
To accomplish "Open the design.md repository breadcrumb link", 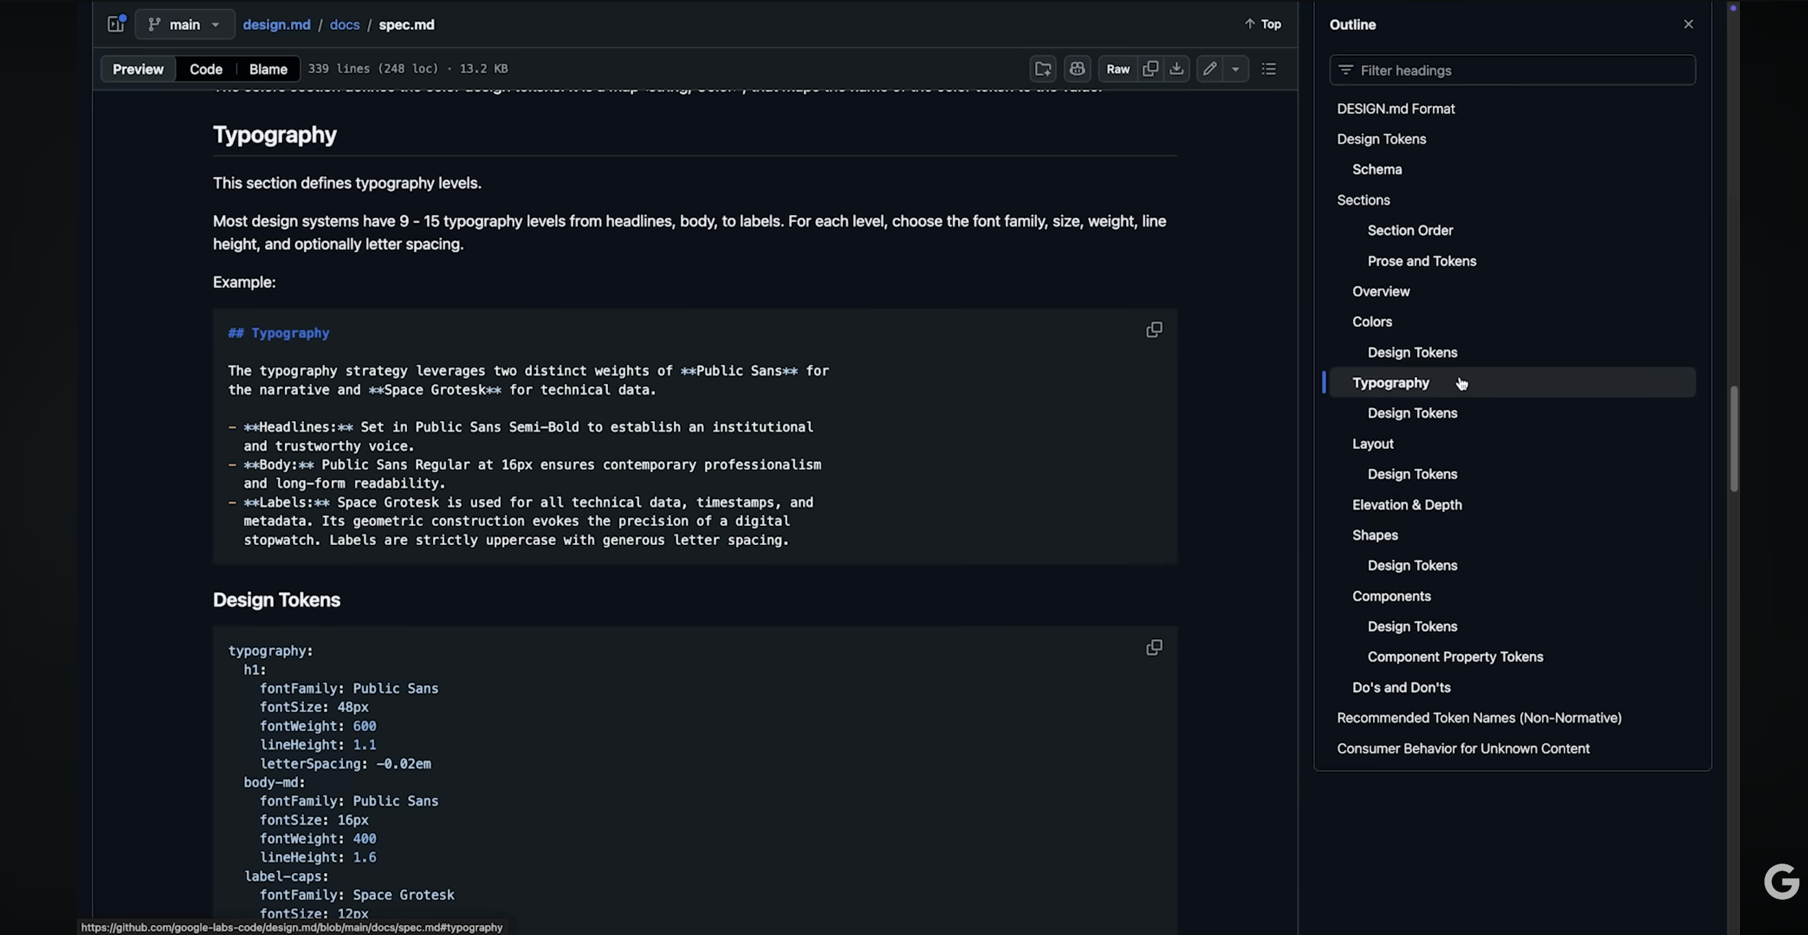I will pyautogui.click(x=276, y=25).
